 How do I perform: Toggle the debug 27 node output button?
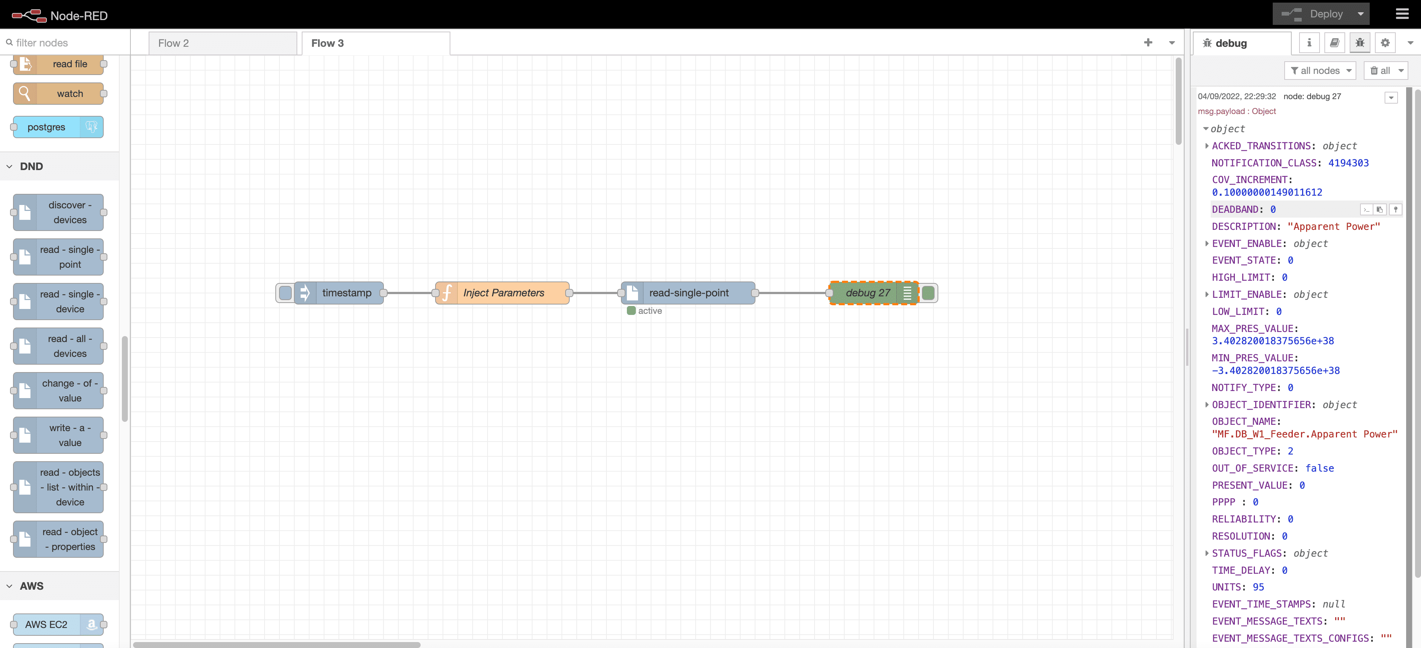pyautogui.click(x=928, y=293)
